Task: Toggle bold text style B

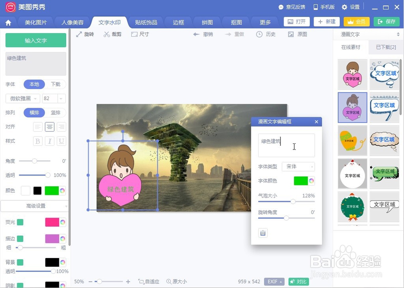Action: coord(37,141)
